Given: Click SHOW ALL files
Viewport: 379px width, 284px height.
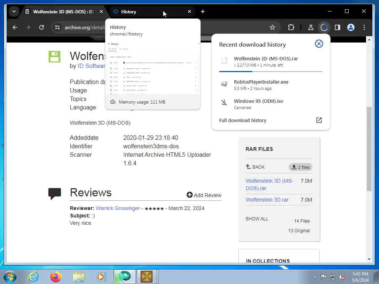Looking at the screenshot, I should (257, 219).
